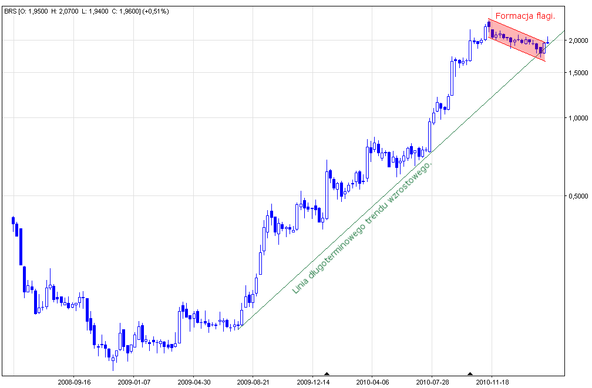Click the right black triangle marker on time axis
Viewport: 592px width, 388px height.
470,373
